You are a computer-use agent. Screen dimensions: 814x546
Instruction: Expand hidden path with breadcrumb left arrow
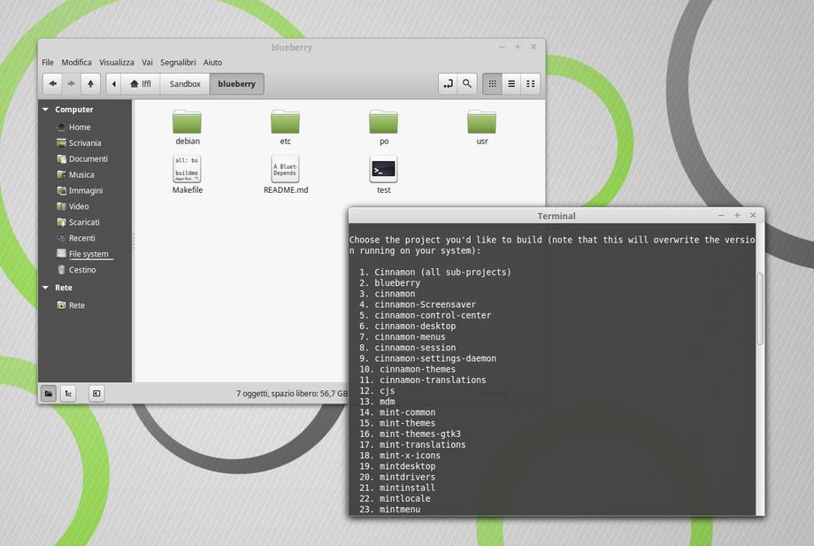click(113, 84)
